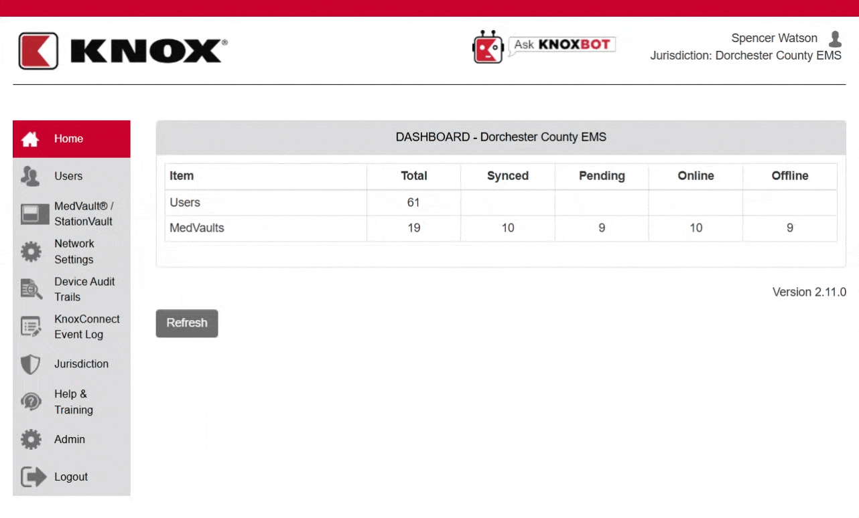Open the Jurisdiction menu item

72,364
